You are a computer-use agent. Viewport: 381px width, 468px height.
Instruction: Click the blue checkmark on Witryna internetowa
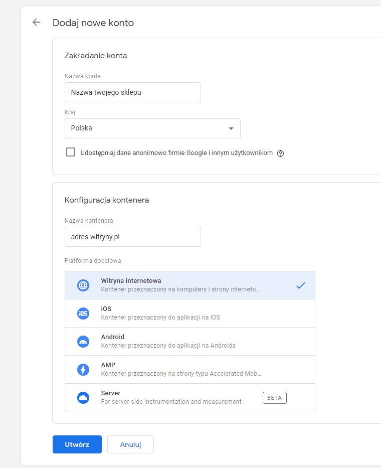tap(300, 285)
